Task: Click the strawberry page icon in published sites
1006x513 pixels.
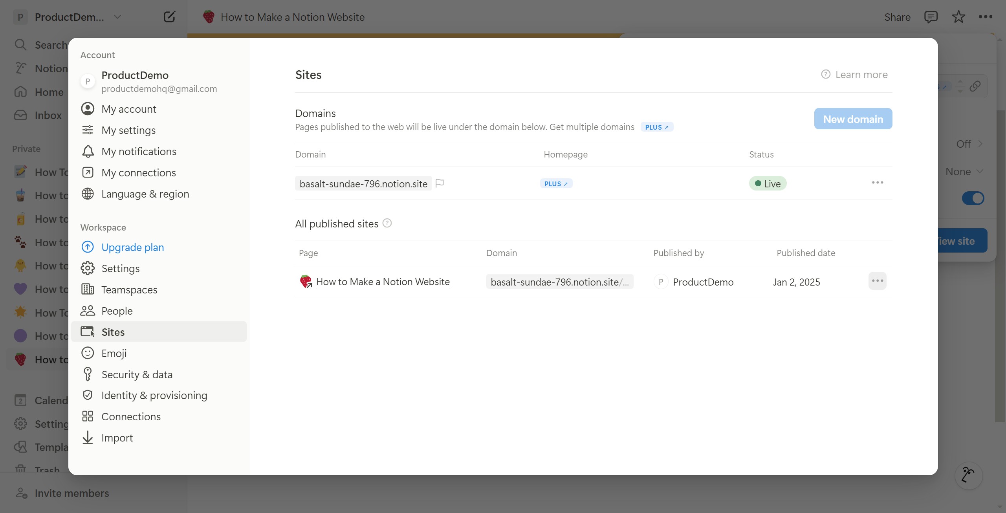Action: (306, 281)
